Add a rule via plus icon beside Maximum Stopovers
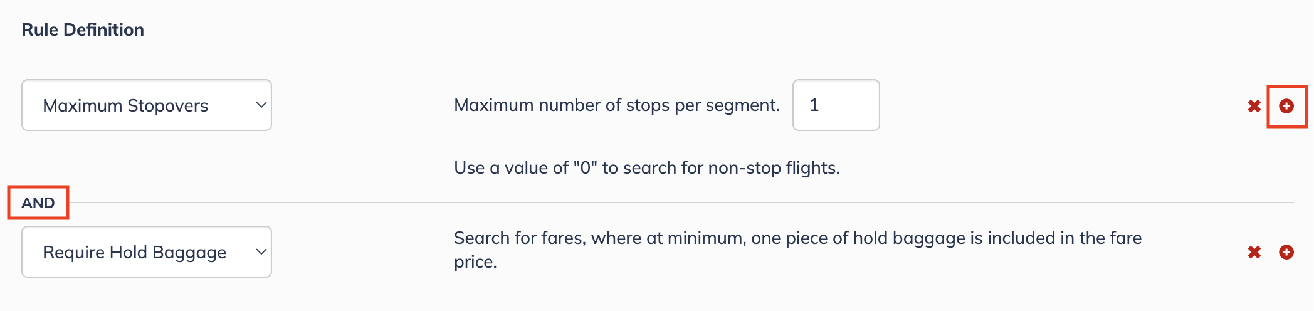The width and height of the screenshot is (1314, 311). tap(1286, 106)
